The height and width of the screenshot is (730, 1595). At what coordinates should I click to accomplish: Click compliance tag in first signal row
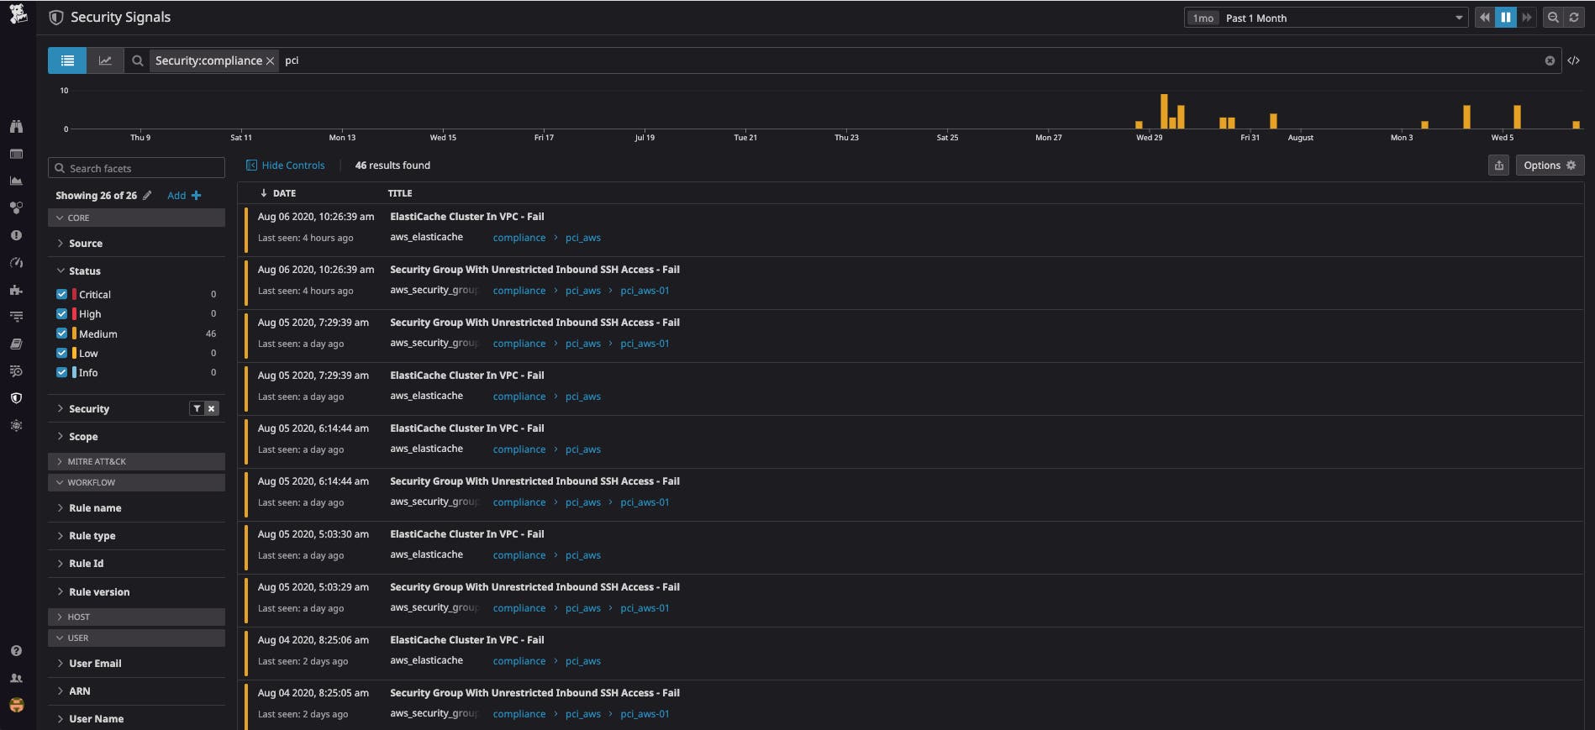click(519, 238)
